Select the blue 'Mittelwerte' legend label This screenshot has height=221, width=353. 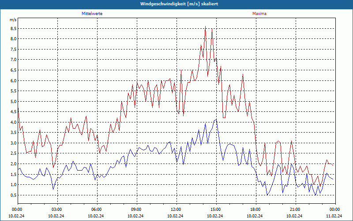pyautogui.click(x=92, y=14)
